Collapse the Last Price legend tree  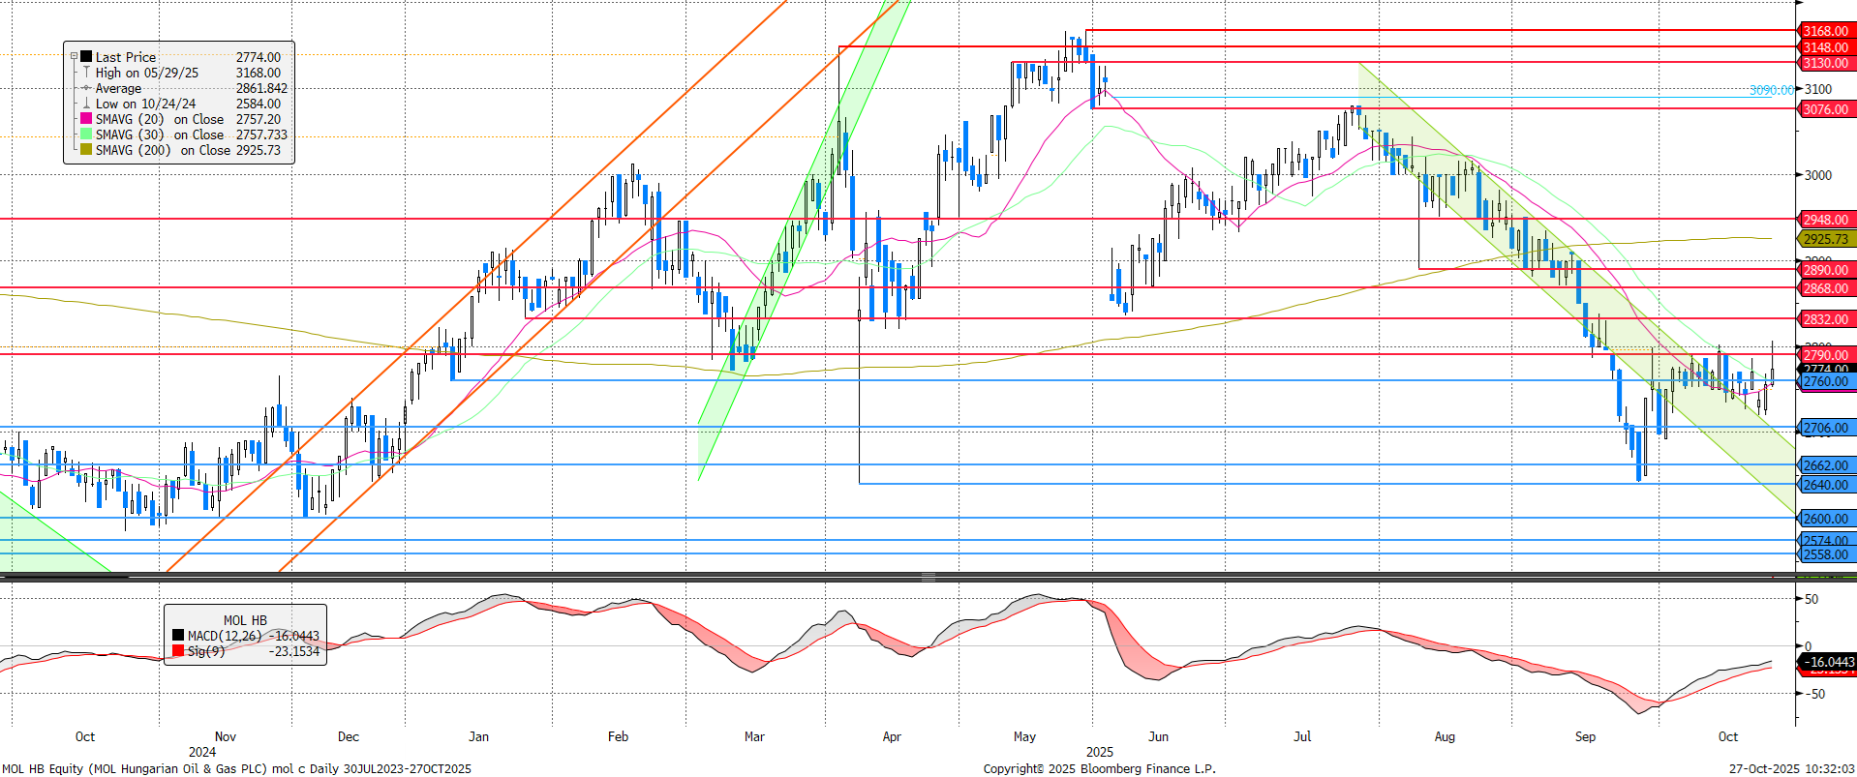coord(74,57)
